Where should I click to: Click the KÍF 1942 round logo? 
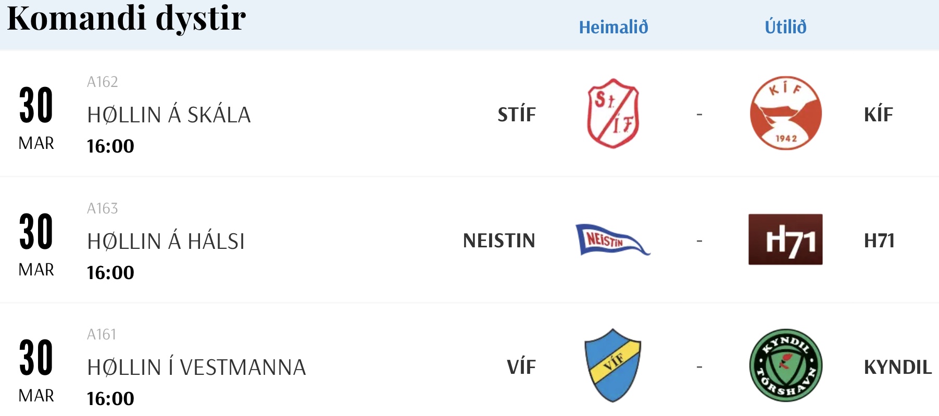coord(786,113)
